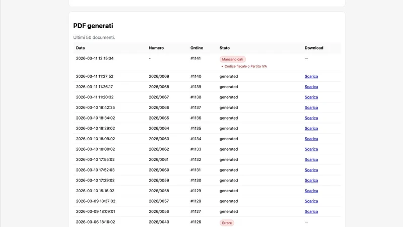This screenshot has height=227, width=403.
Task: Open Scarica link for invoice 2026/0058
Action: click(311, 191)
